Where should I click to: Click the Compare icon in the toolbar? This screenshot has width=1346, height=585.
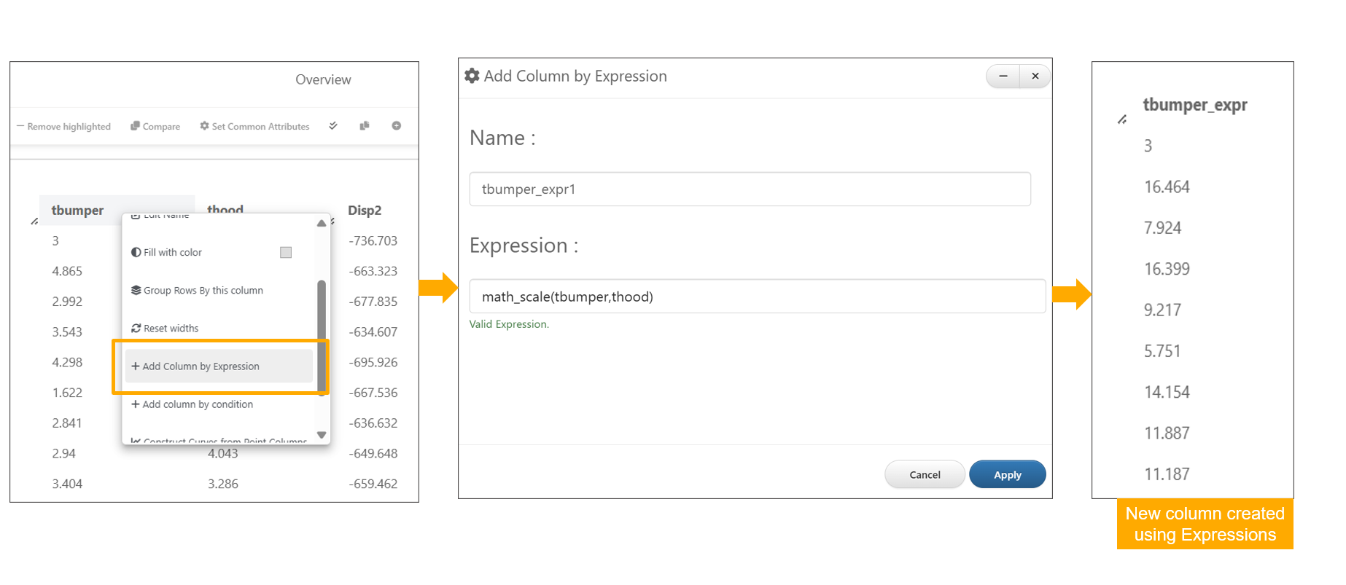click(135, 126)
